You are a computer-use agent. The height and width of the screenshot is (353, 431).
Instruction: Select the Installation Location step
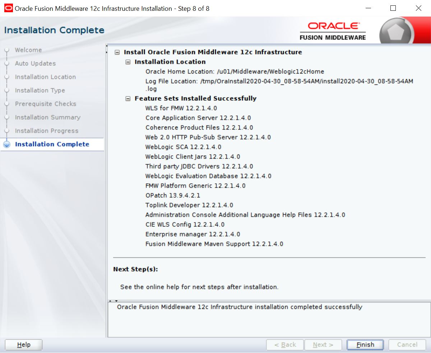pos(45,77)
